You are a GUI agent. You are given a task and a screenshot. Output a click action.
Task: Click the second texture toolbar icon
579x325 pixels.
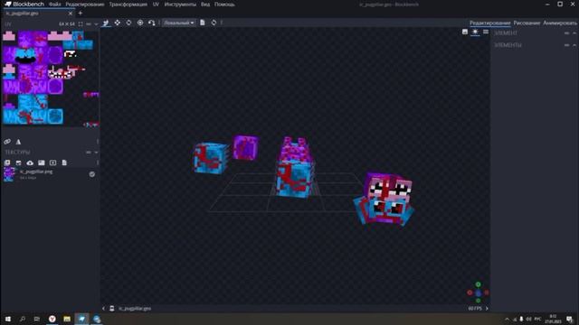[x=18, y=162]
